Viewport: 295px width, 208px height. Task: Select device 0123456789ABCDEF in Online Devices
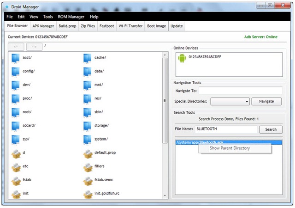tap(205, 57)
